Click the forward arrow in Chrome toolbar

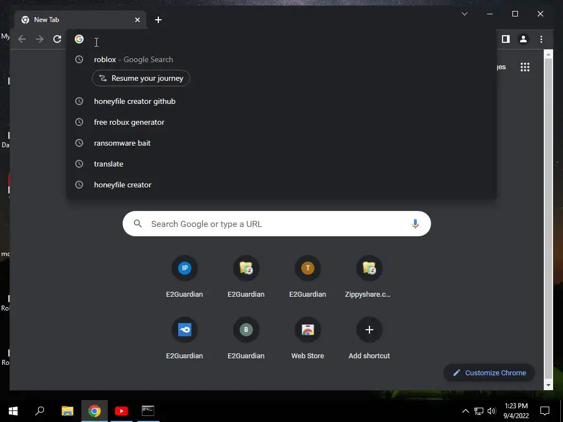(40, 39)
